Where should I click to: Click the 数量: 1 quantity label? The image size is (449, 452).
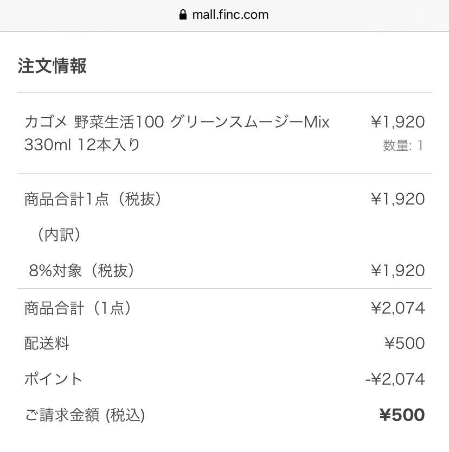[x=403, y=145]
